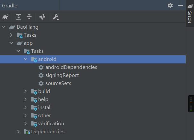194x140 pixels.
Task: Click the Gradle elephant reload icon
Action: pos(5,17)
